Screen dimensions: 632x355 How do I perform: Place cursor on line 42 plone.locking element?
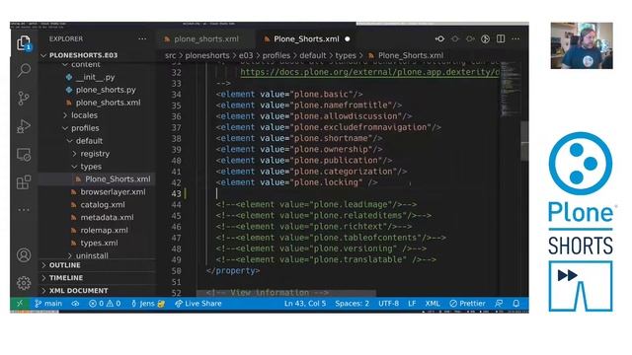[x=296, y=182]
